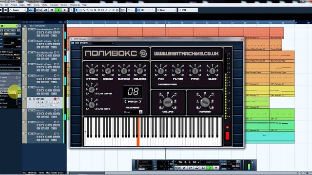Click the teal clip on OP1 87 lane
The width and height of the screenshot is (312, 175).
(270, 137)
